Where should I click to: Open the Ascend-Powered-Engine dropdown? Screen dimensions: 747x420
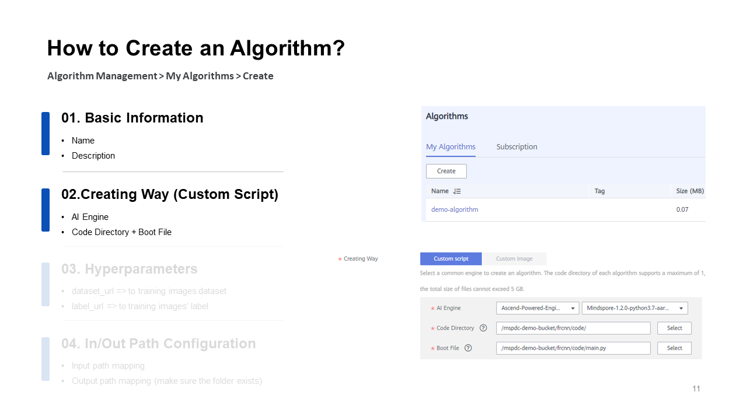[x=537, y=308]
